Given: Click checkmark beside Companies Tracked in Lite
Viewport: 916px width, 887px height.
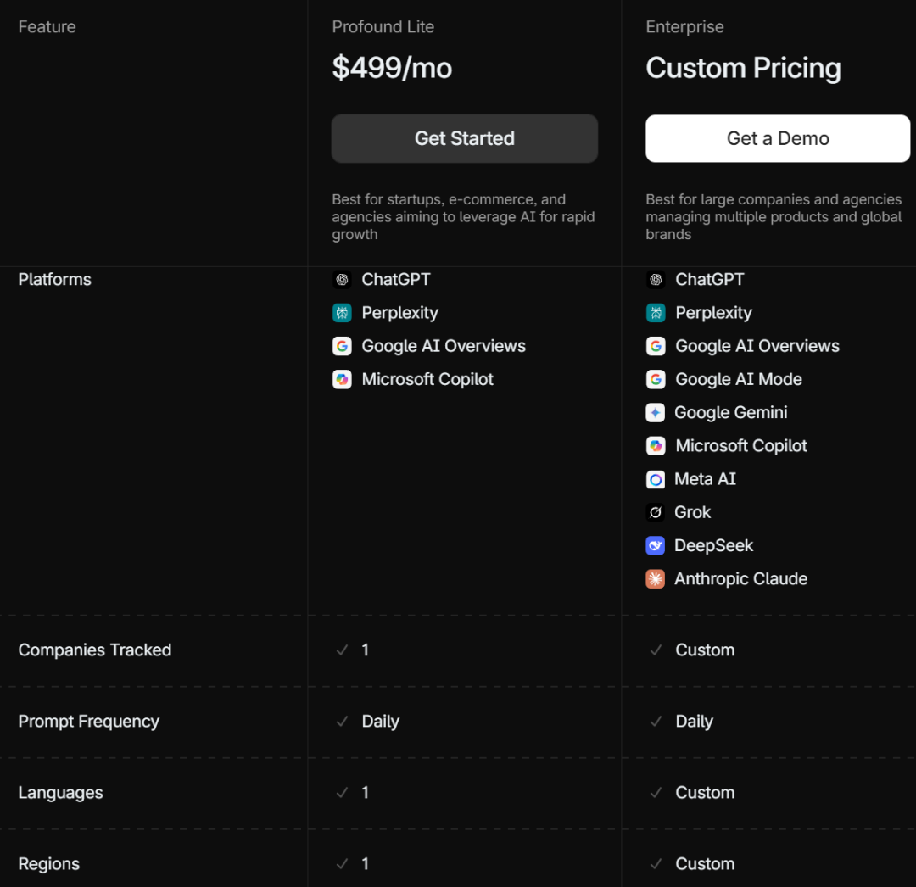Looking at the screenshot, I should 342,650.
